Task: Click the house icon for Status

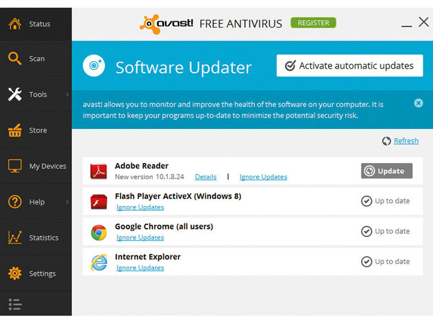Action: [15, 23]
